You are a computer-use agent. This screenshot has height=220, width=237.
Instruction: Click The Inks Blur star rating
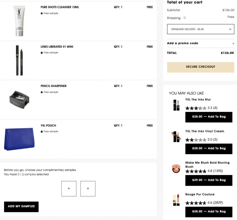(x=196, y=108)
